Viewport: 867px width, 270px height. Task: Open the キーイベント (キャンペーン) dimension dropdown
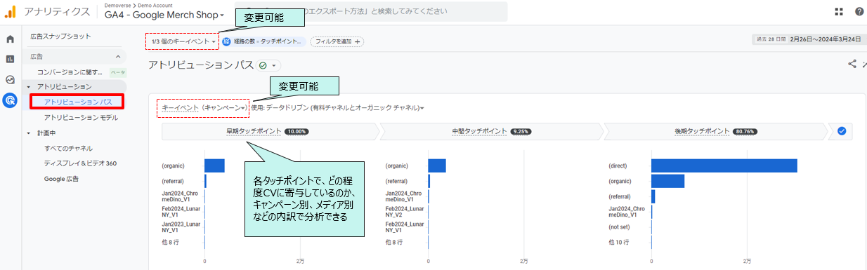click(x=204, y=108)
